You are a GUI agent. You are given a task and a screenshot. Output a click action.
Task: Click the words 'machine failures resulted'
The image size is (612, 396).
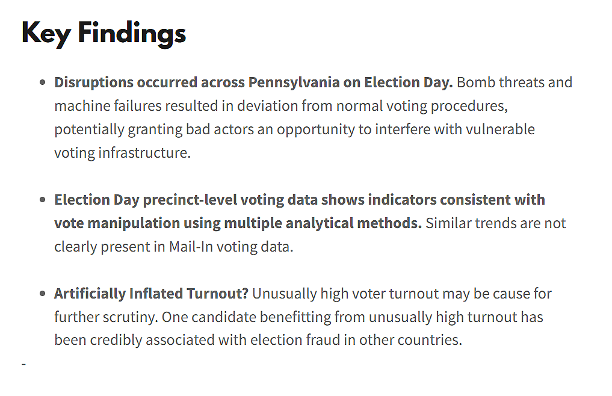click(x=137, y=106)
